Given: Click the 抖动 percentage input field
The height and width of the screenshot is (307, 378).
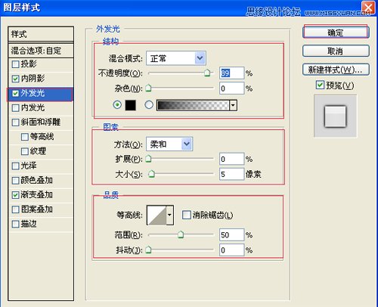Looking at the screenshot, I should pos(231,250).
